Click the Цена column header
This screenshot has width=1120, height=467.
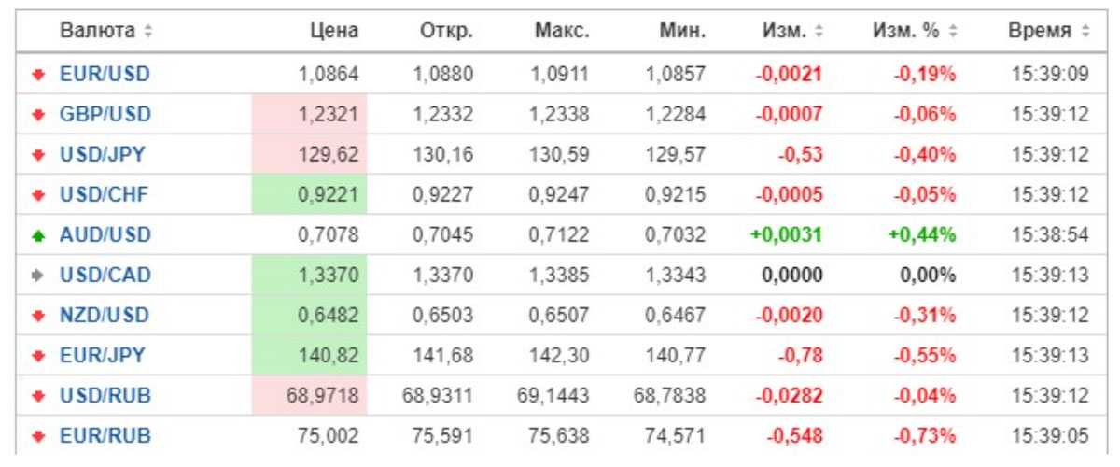pyautogui.click(x=334, y=31)
